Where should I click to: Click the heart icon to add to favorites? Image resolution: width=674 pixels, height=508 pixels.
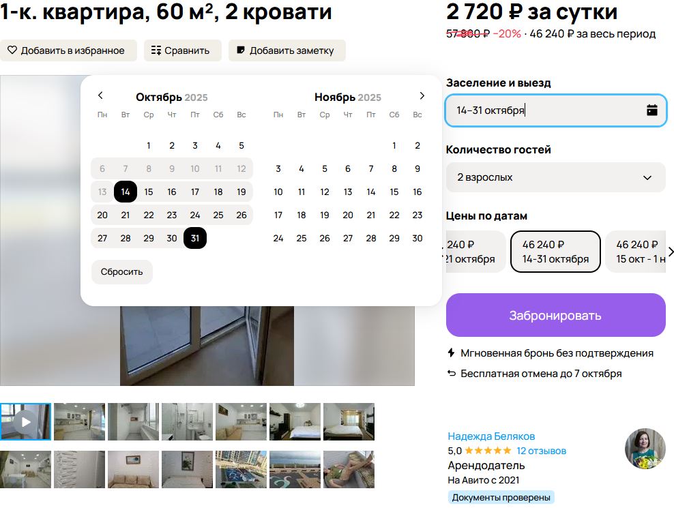12,50
